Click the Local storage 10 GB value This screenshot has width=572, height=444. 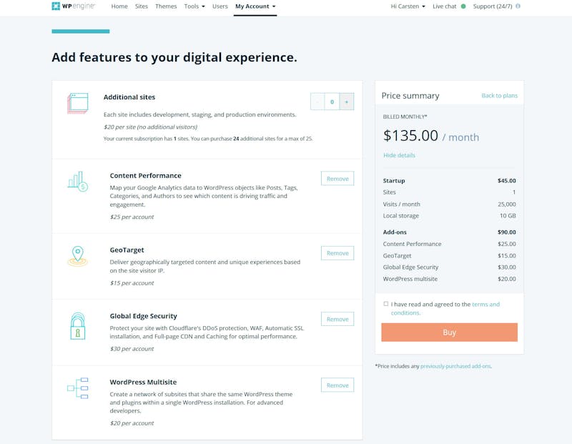tap(508, 216)
